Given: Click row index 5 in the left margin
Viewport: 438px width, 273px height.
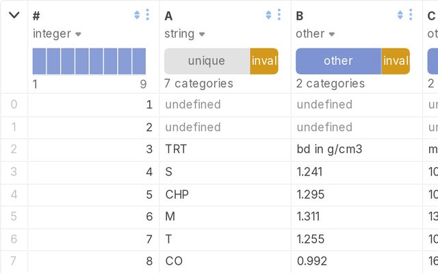Looking at the screenshot, I should [14, 216].
